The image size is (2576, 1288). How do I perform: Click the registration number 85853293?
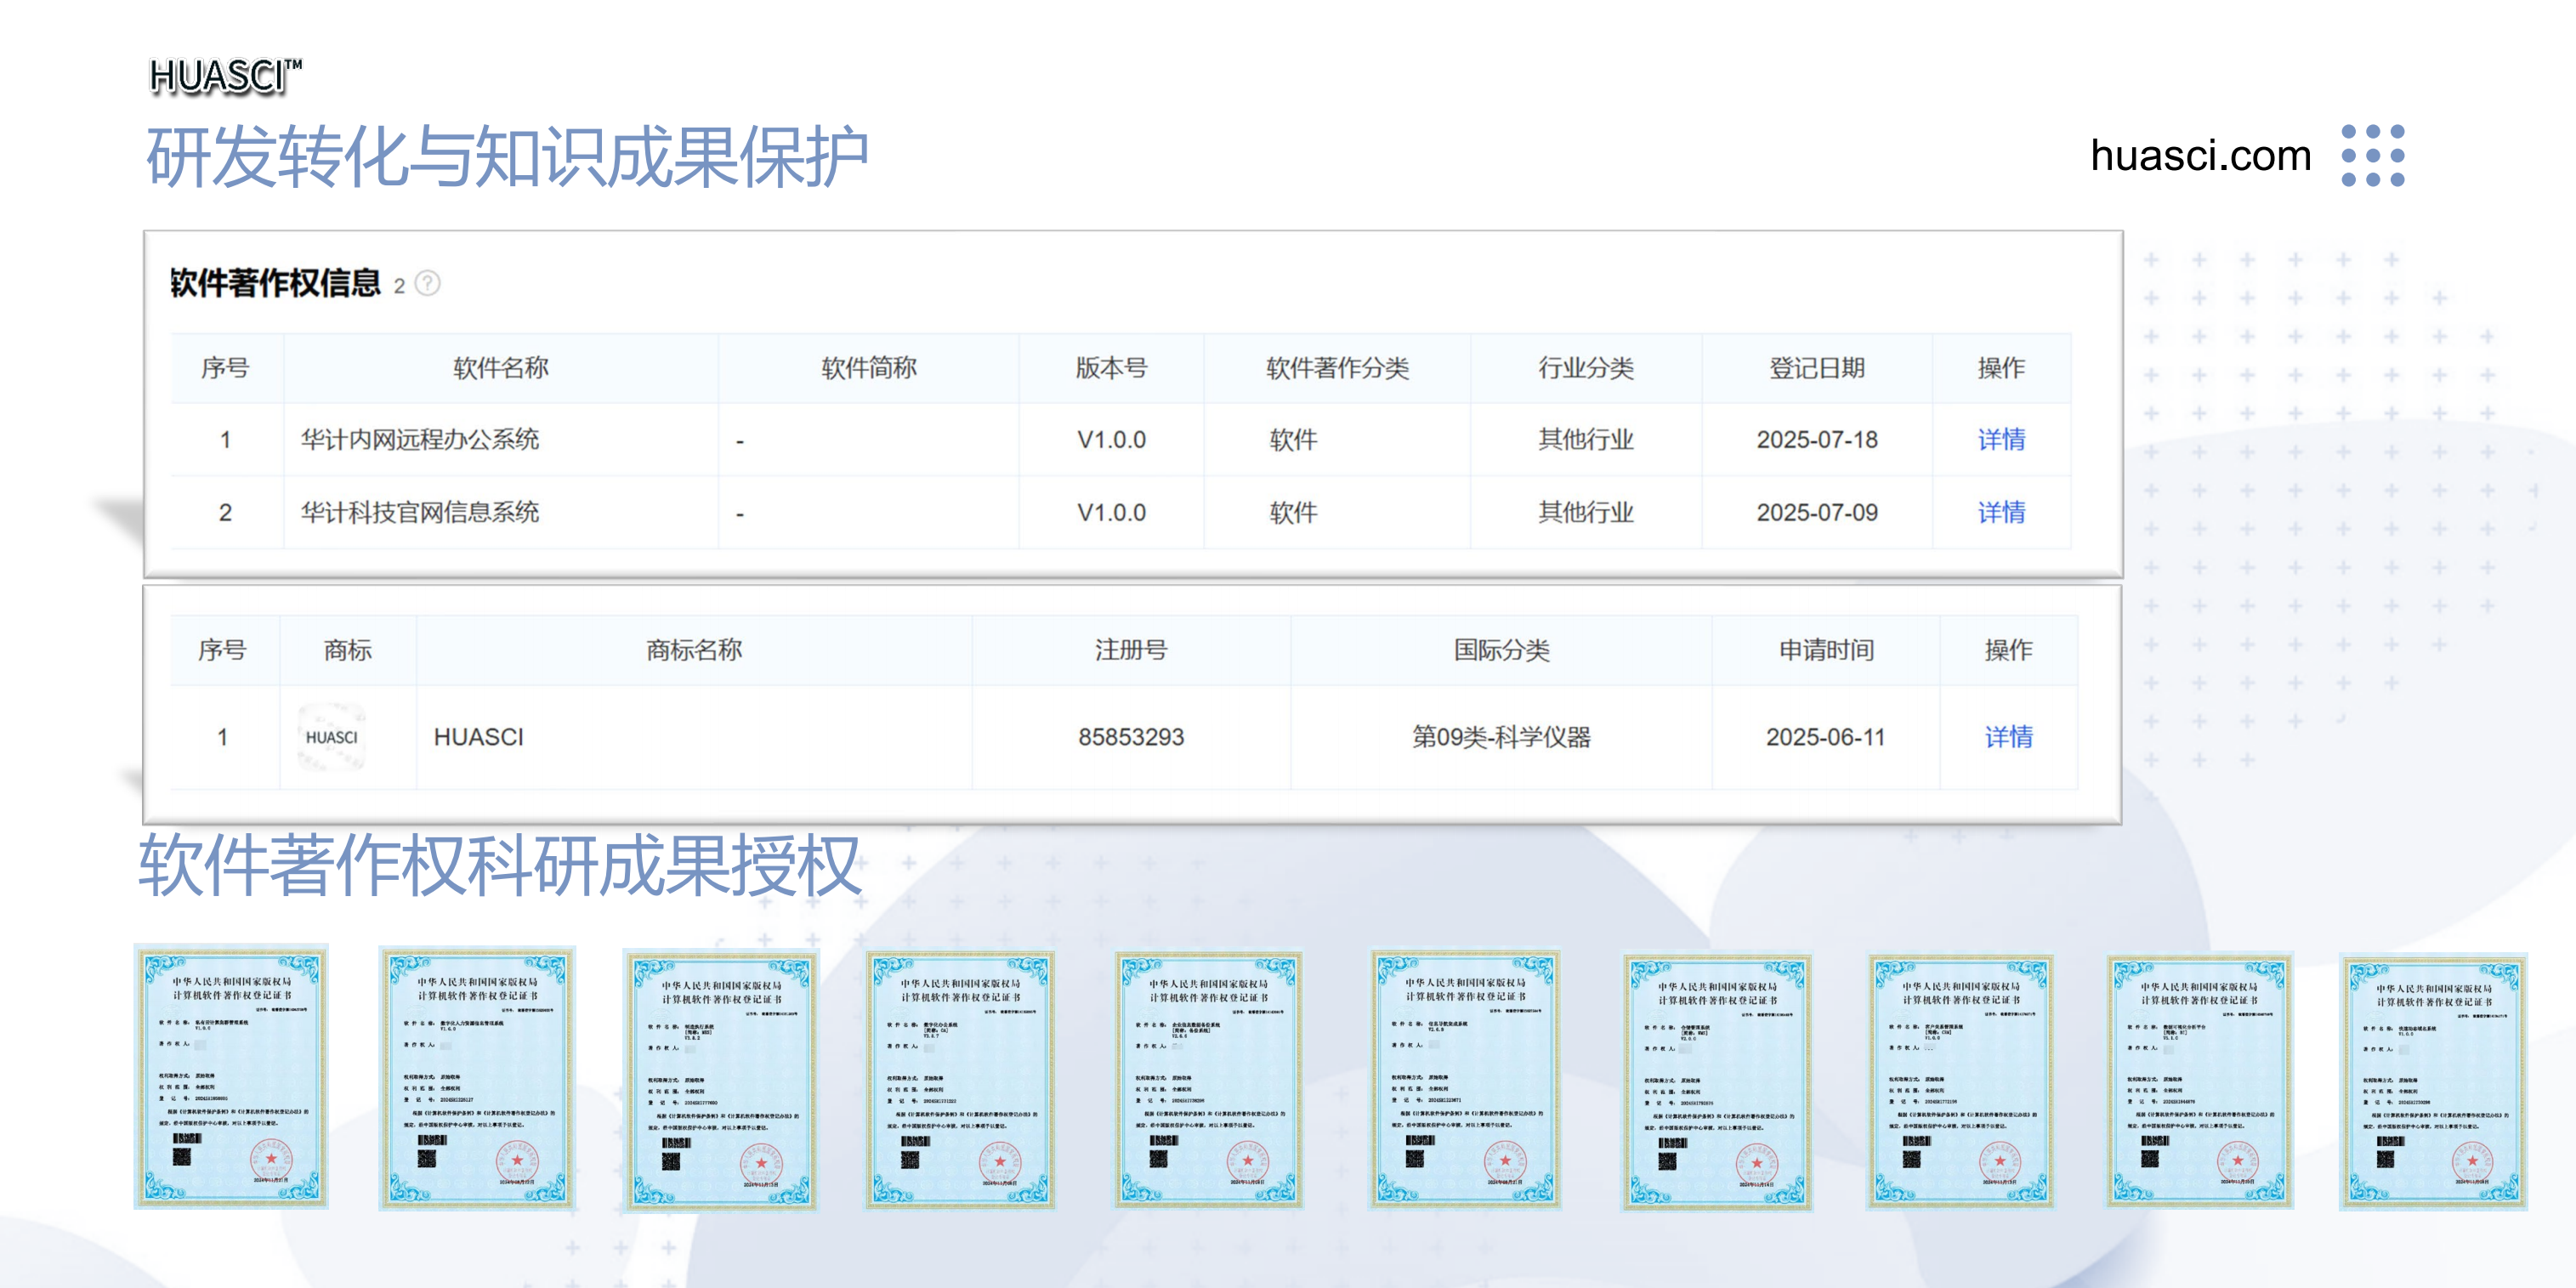(x=1130, y=737)
